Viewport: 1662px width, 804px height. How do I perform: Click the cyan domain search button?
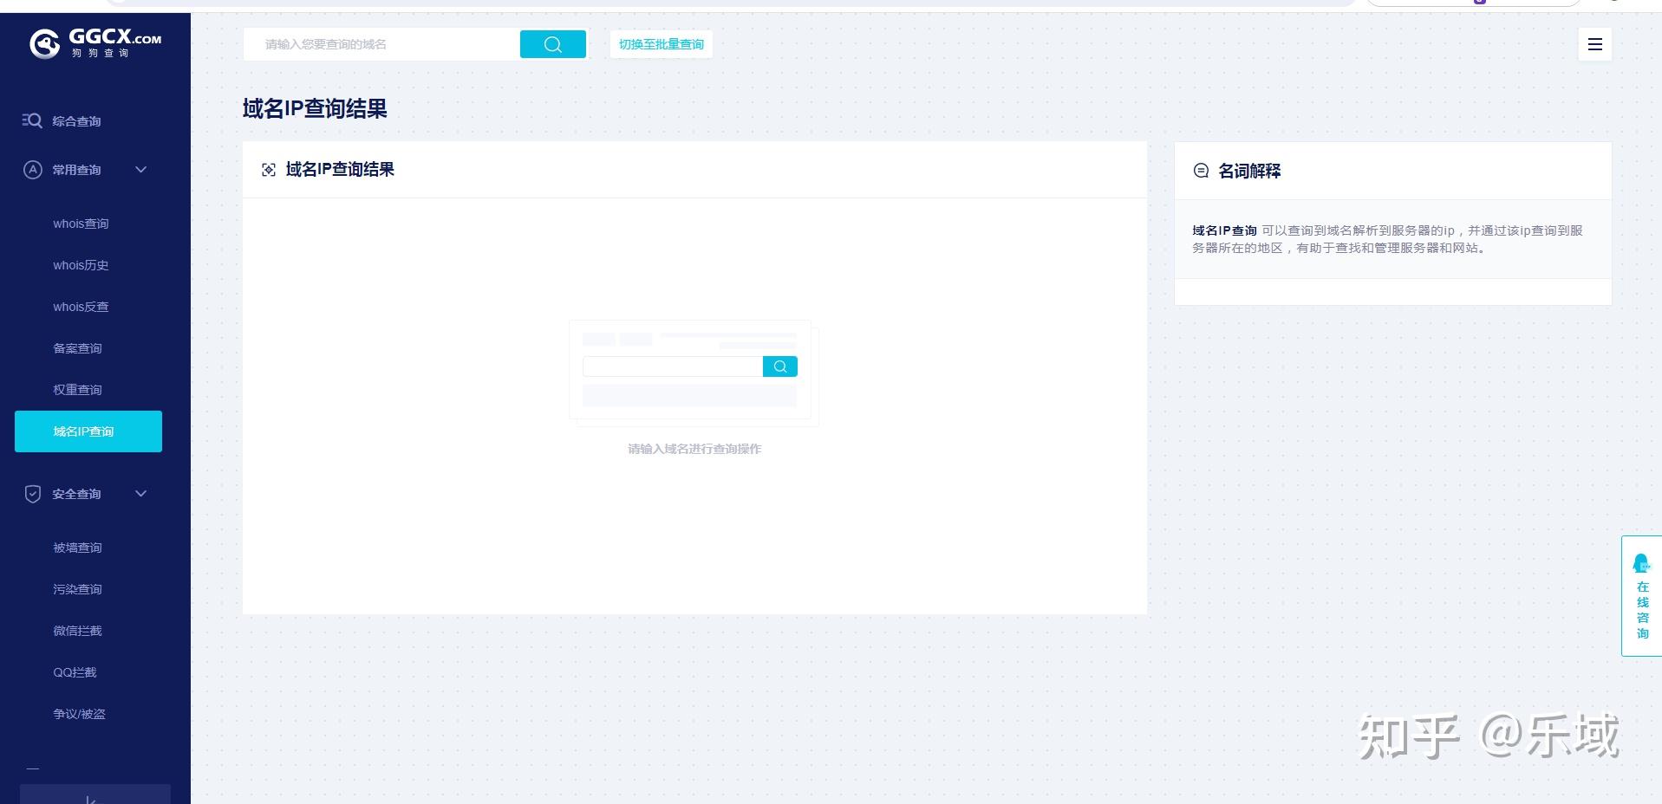553,44
